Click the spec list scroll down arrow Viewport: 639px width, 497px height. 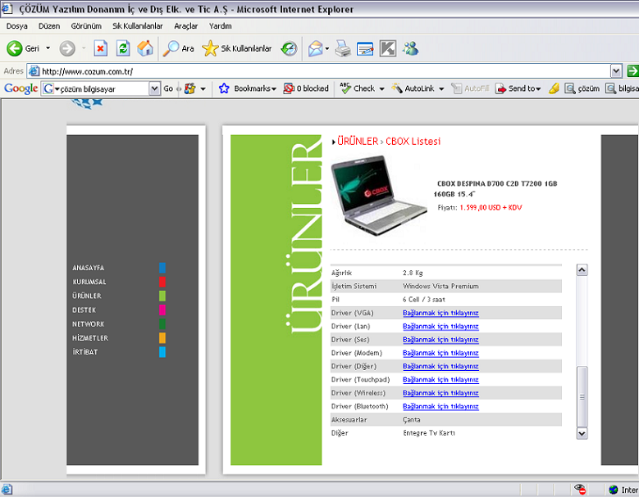coord(582,434)
